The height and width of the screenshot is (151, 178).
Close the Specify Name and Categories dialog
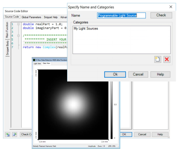click(171, 7)
